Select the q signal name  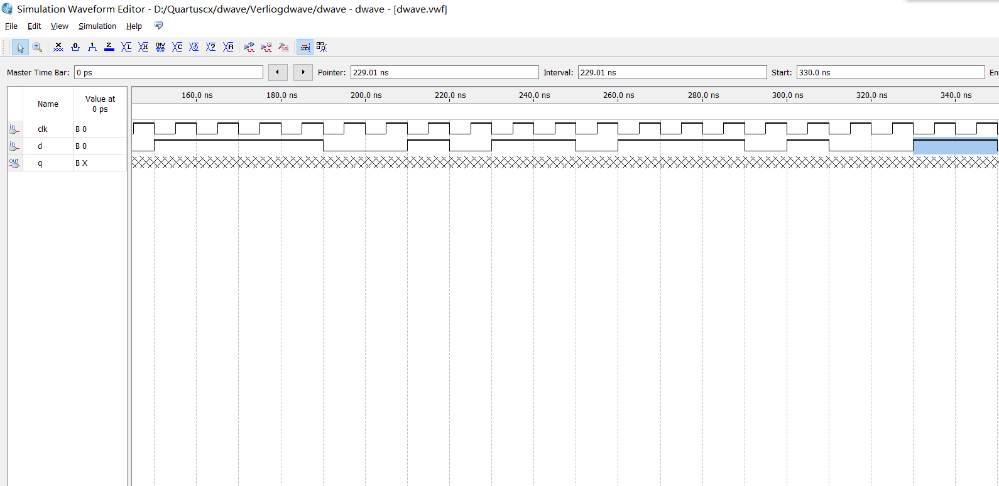(40, 163)
